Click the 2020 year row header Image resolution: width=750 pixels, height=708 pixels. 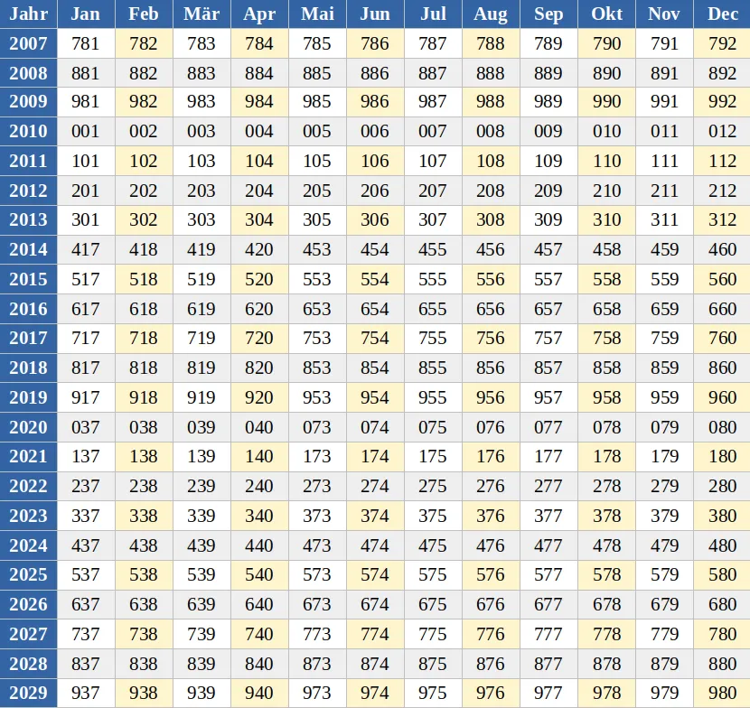(28, 427)
